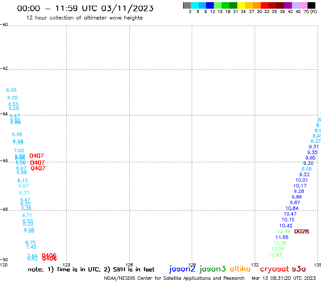Screen dimensions: 321x282
Task: Click the 'Mar 13 08:31:20 UTC 2023' timestamp
Action: click(284, 278)
